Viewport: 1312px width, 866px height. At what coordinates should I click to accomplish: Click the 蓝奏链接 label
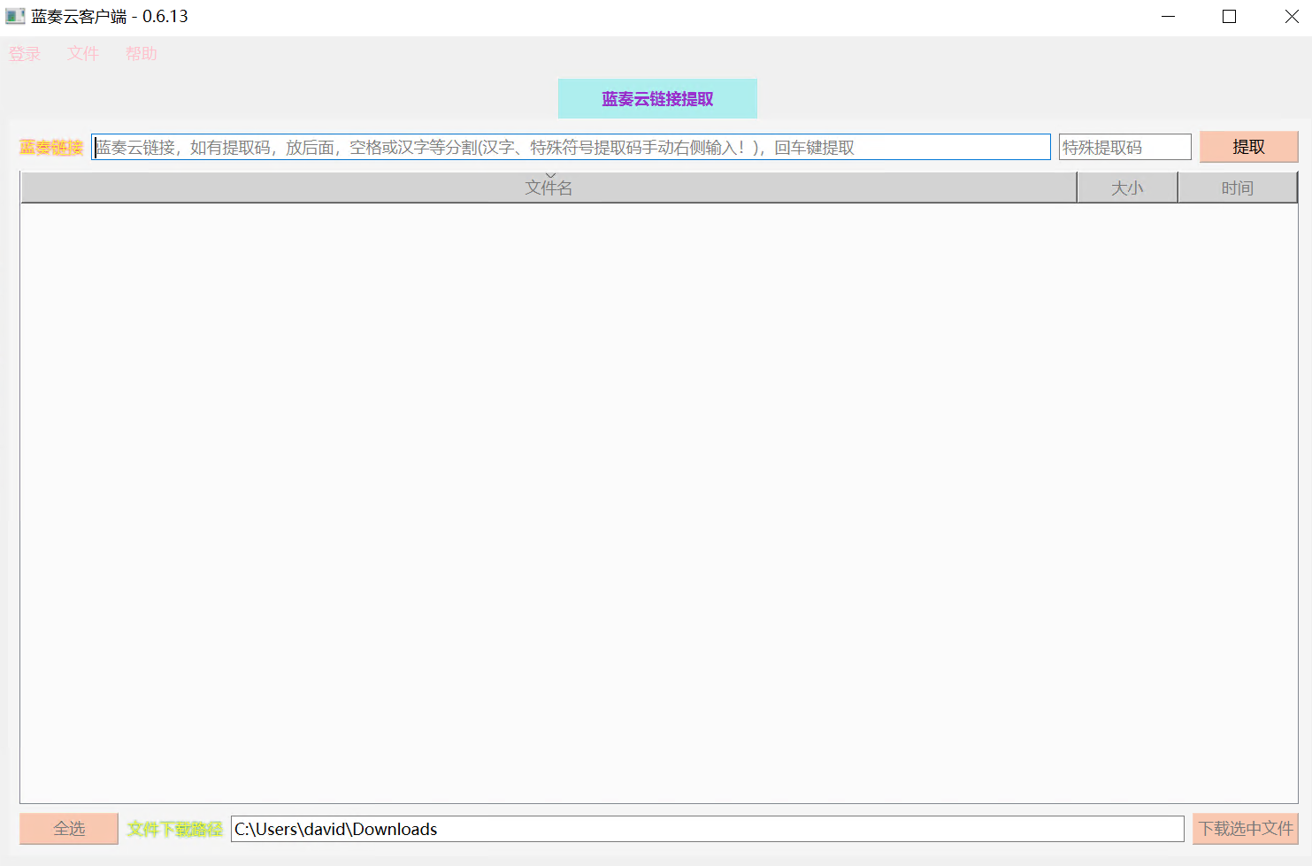[x=51, y=148]
